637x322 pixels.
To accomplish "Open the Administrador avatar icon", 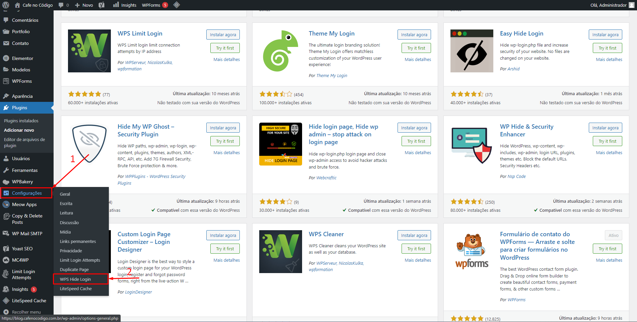I will [x=632, y=5].
